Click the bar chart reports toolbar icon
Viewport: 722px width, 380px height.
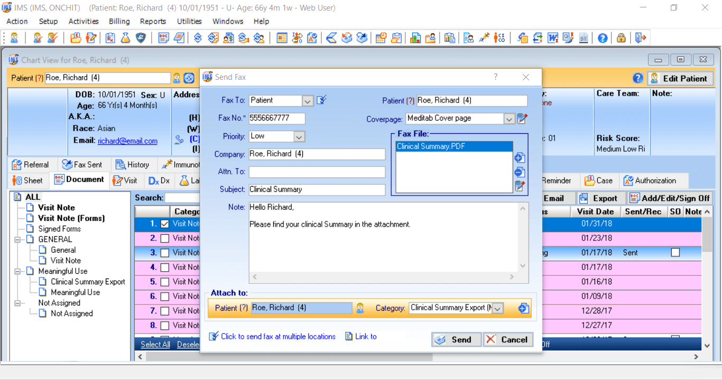tap(415, 38)
